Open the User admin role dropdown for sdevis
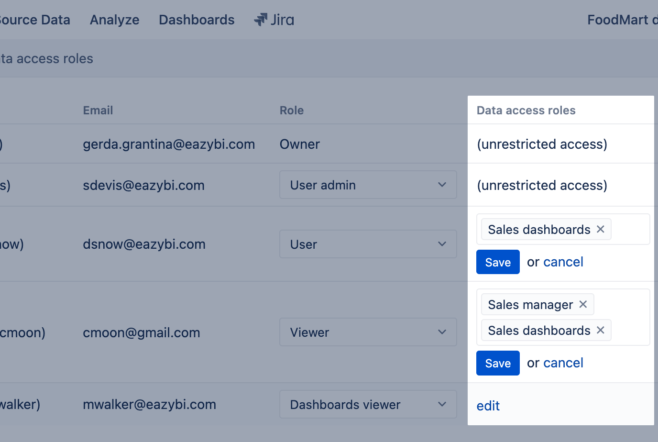 (x=367, y=185)
